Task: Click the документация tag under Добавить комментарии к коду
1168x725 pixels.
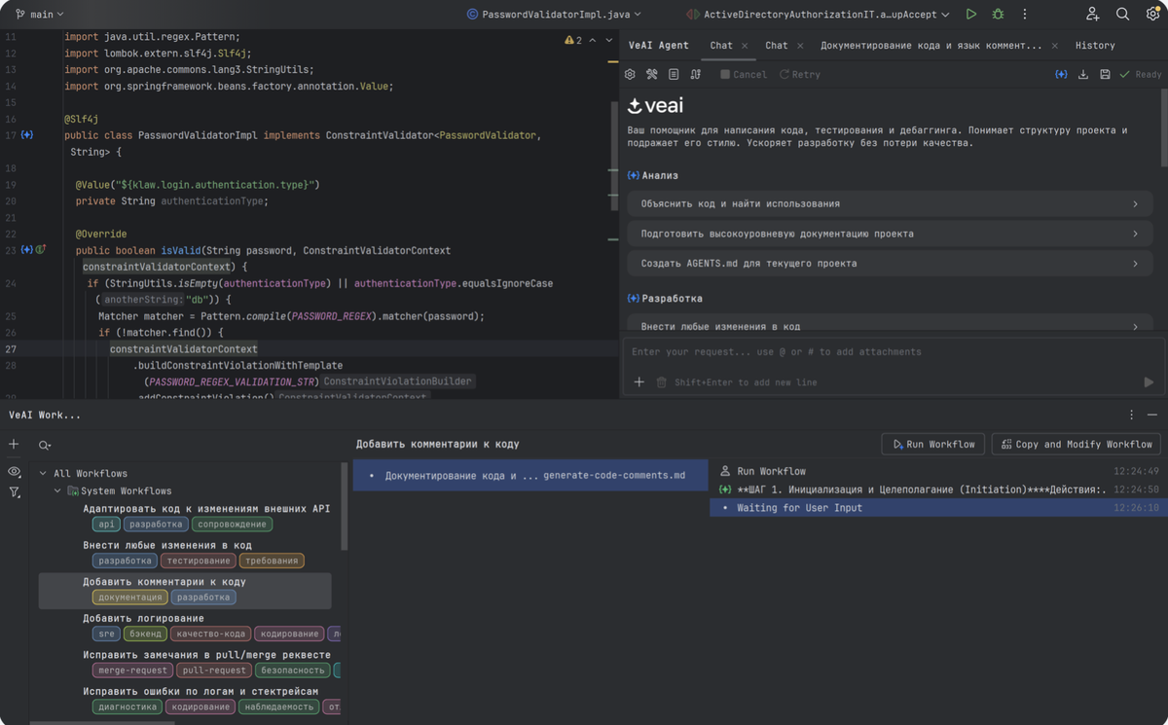Action: [129, 598]
